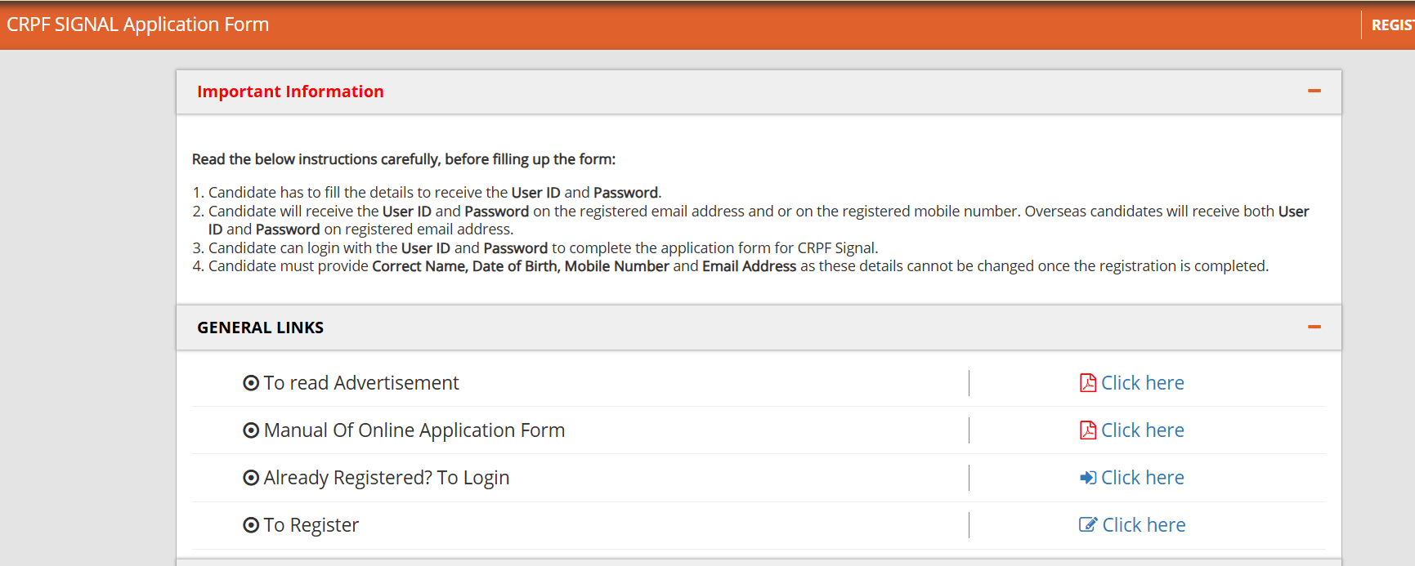Viewport: 1415px width, 566px height.
Task: Click the bullet icon beside Manual Of Online Application
Action: coord(251,430)
